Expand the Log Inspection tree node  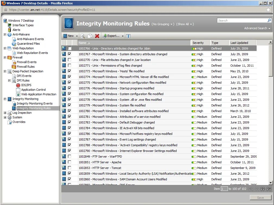(5, 113)
